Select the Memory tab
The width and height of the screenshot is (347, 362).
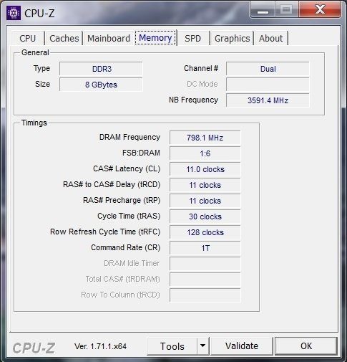[x=155, y=38]
